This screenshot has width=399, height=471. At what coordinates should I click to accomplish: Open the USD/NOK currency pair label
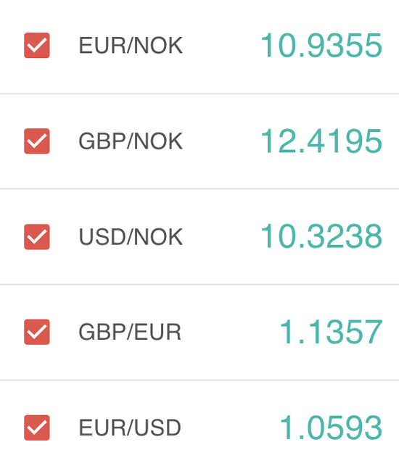131,237
